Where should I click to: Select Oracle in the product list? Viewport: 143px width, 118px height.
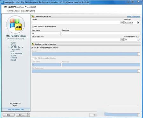tap(13, 45)
